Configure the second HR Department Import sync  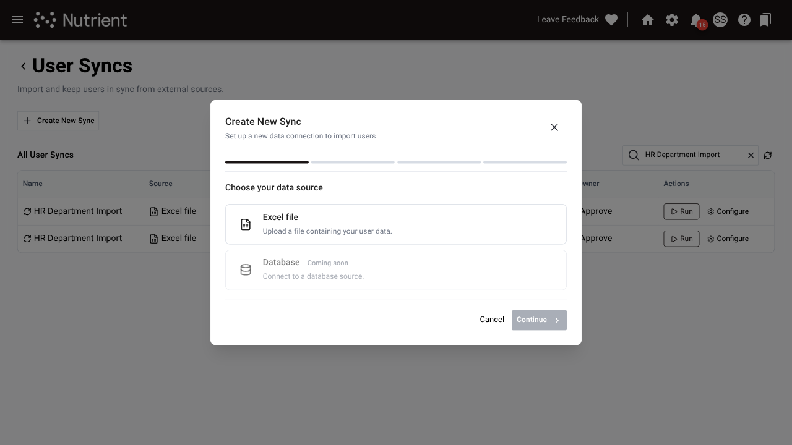728,239
